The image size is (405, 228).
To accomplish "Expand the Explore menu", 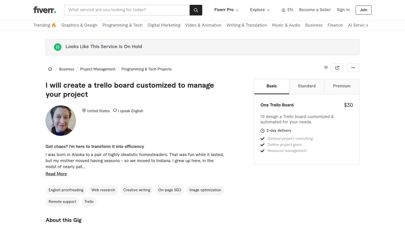I will click(260, 10).
